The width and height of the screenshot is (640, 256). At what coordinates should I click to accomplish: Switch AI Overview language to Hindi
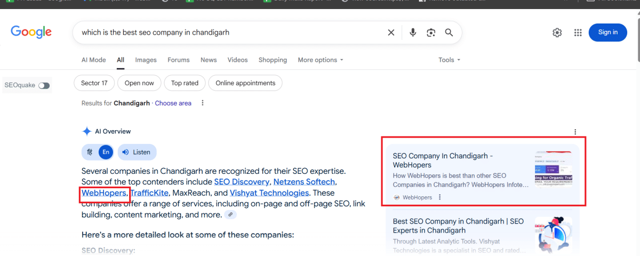[90, 152]
